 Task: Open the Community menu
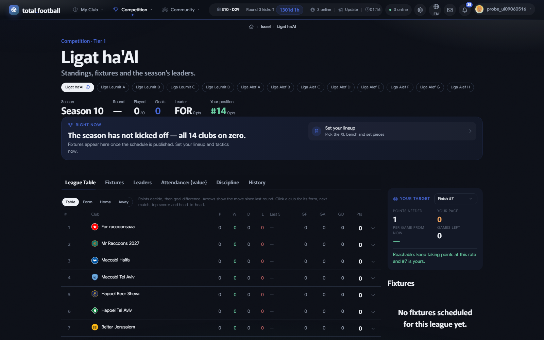click(x=181, y=10)
